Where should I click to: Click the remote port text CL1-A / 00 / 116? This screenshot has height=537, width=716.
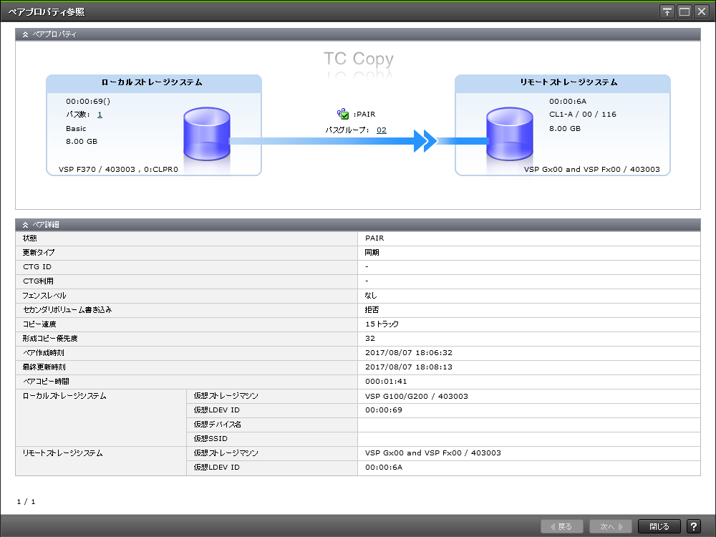tap(583, 114)
